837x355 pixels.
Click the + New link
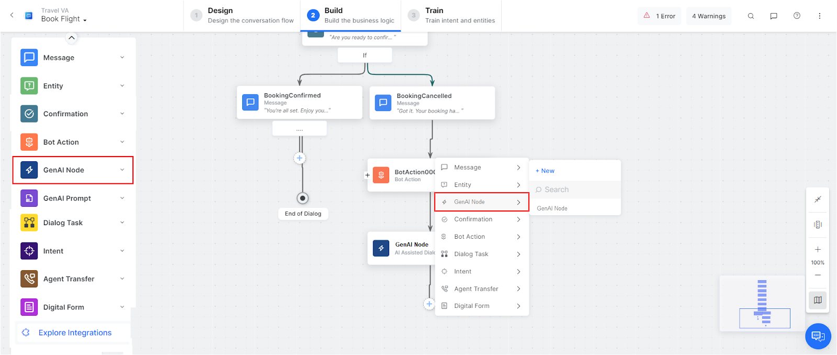[545, 171]
